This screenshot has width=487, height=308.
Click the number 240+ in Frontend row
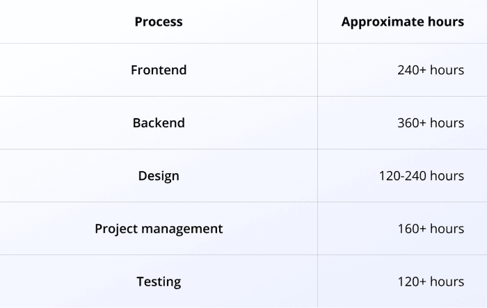(412, 70)
